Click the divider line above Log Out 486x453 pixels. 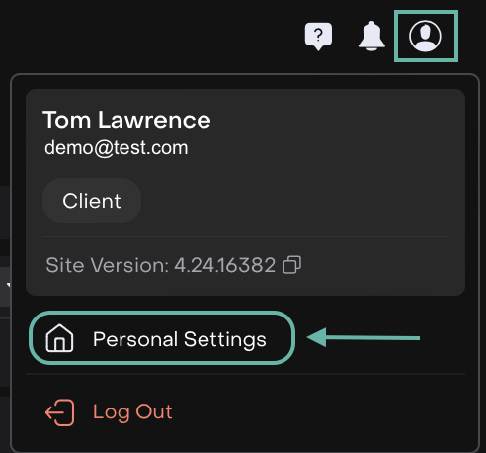click(245, 374)
